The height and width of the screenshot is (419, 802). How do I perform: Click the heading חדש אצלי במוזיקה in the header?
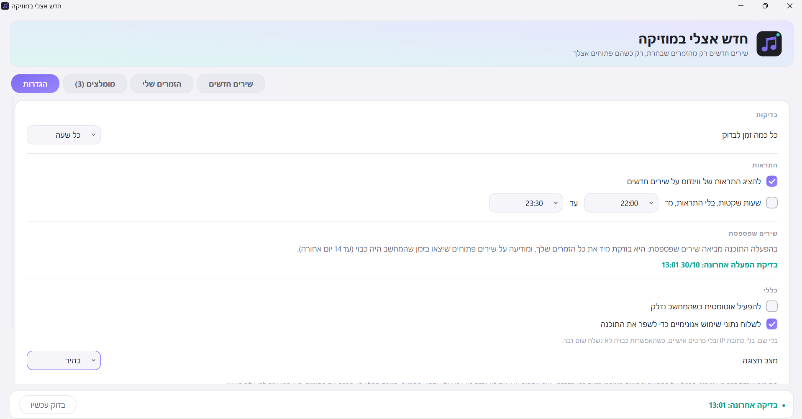point(693,39)
